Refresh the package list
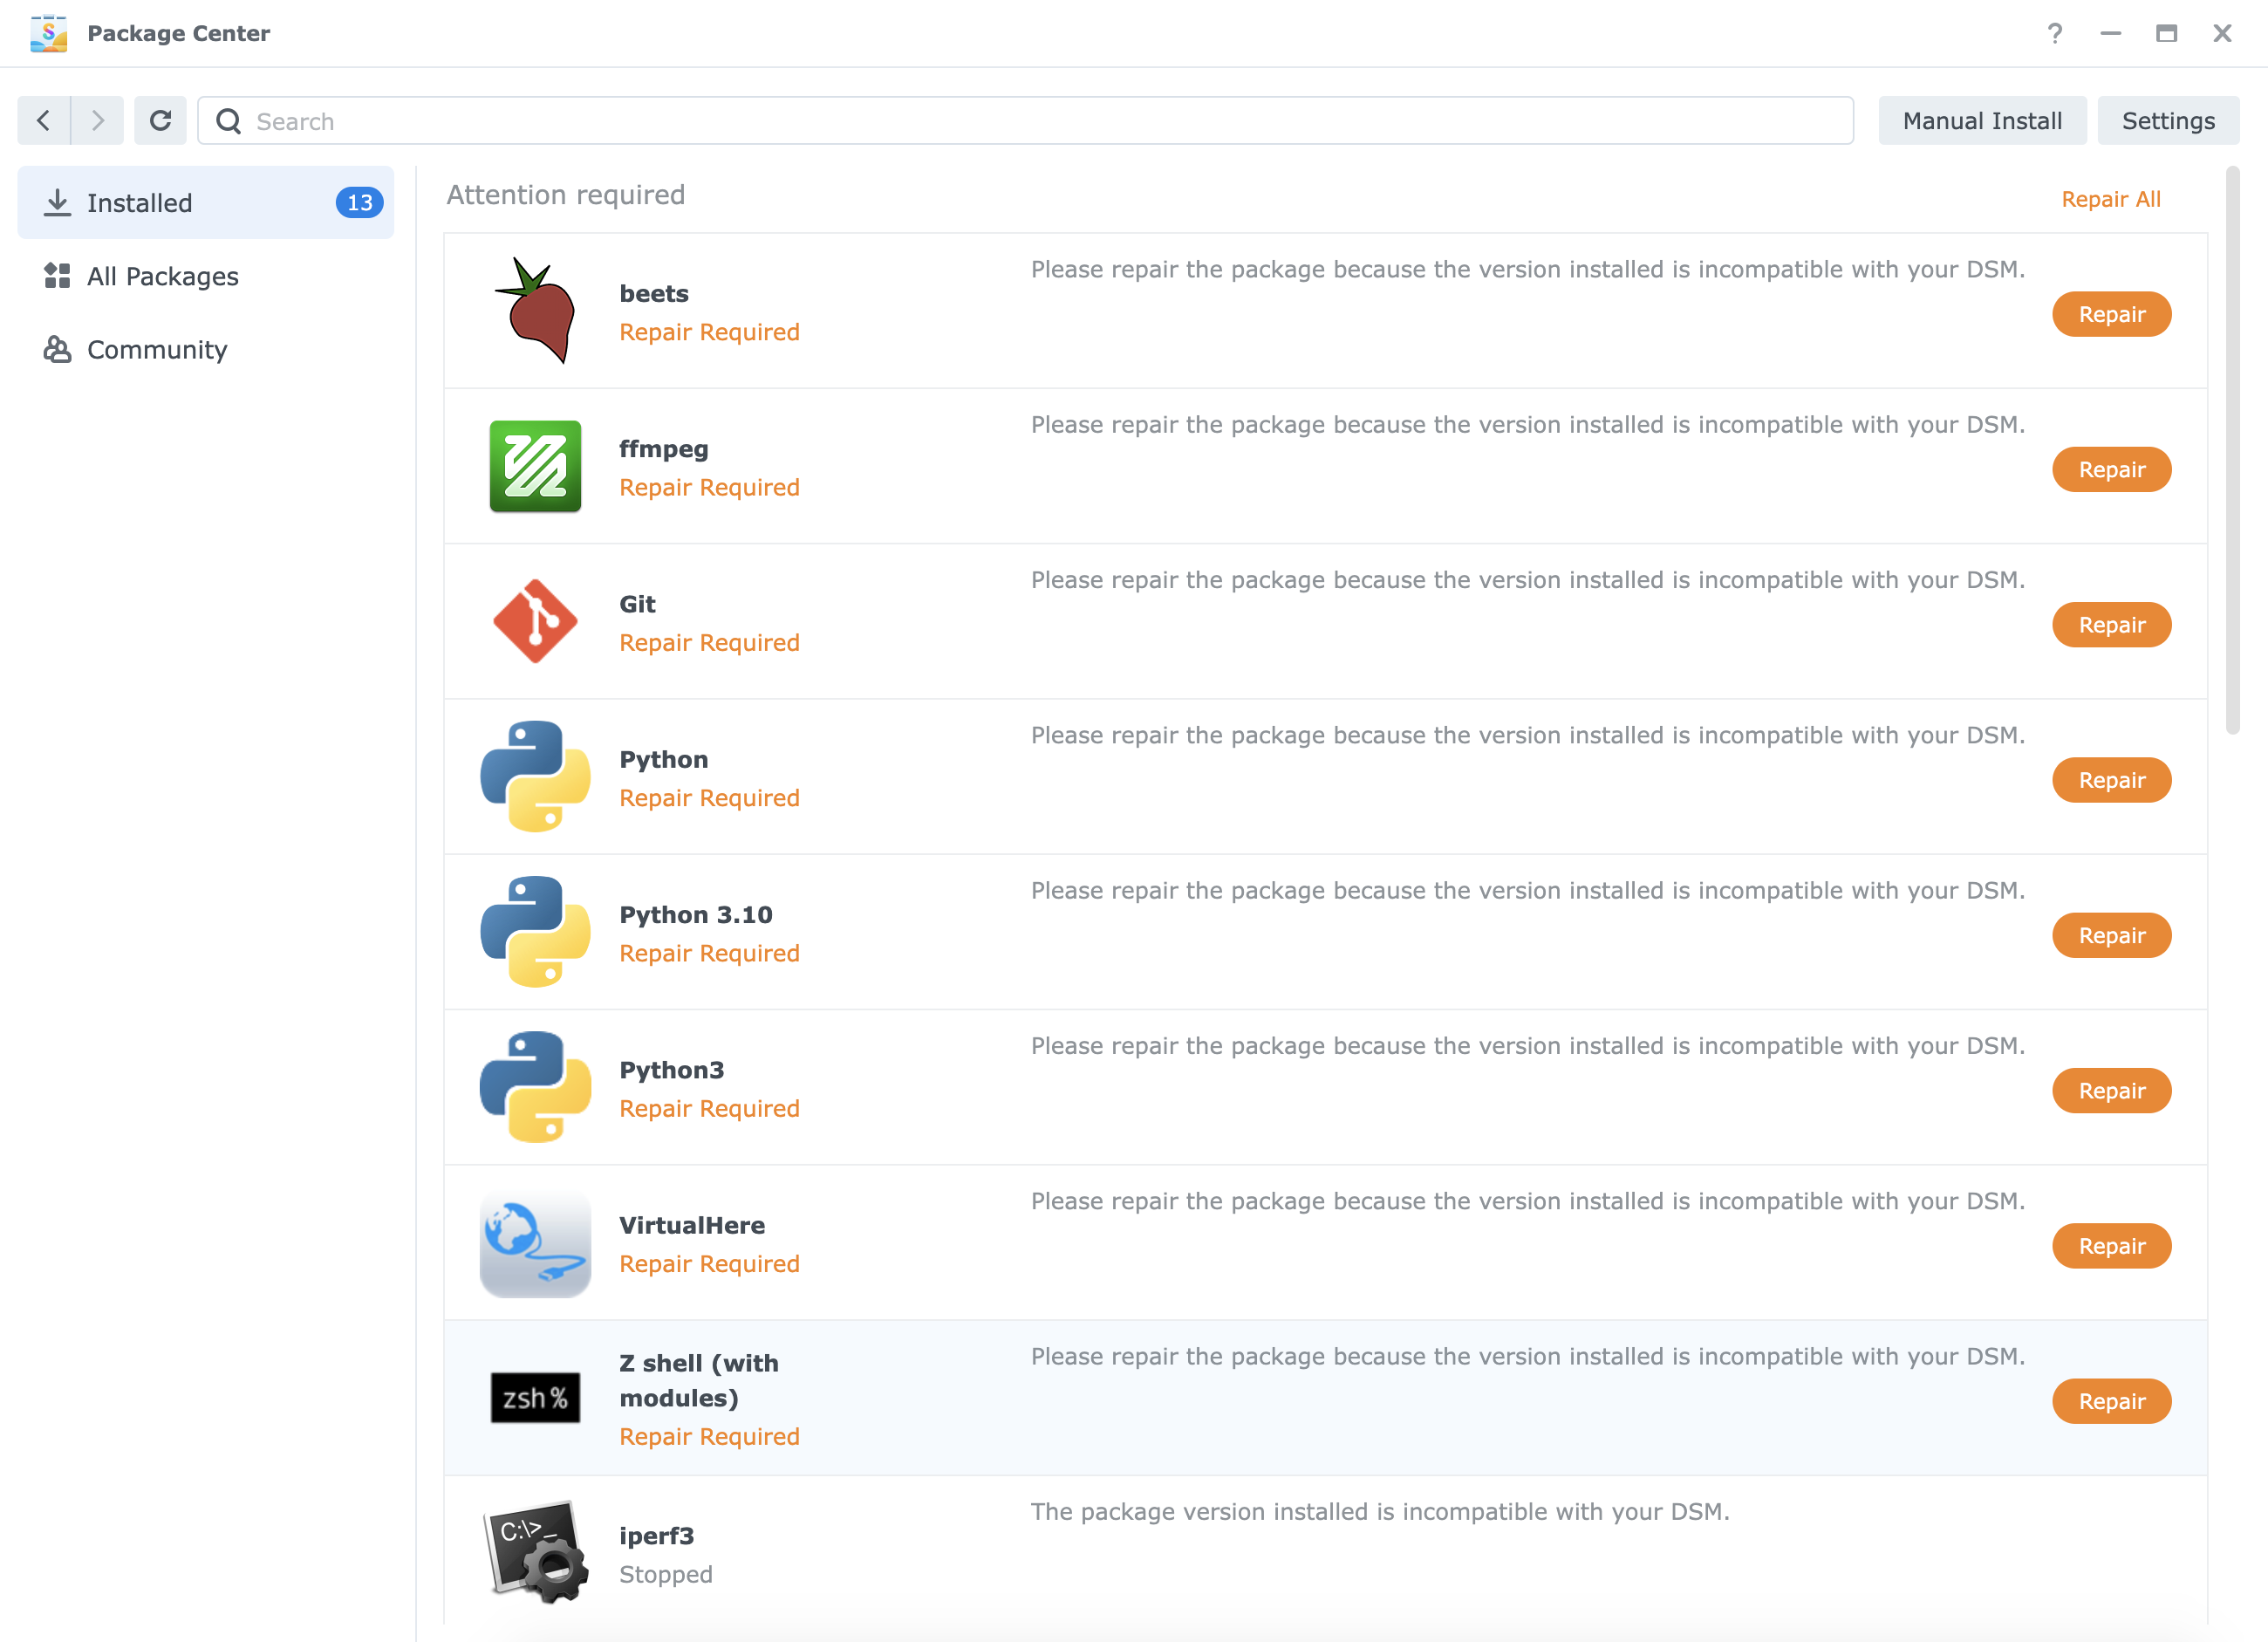 (x=161, y=120)
